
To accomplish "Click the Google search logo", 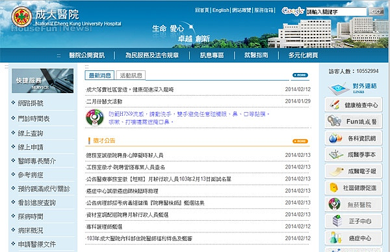I will 292,11.
